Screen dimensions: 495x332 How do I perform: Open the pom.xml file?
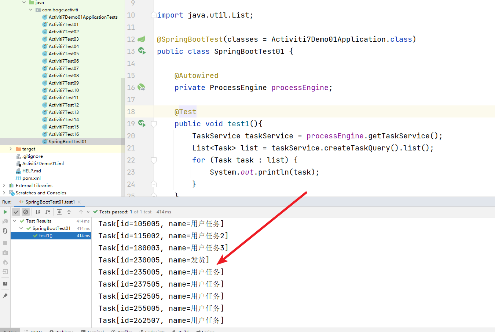click(31, 178)
